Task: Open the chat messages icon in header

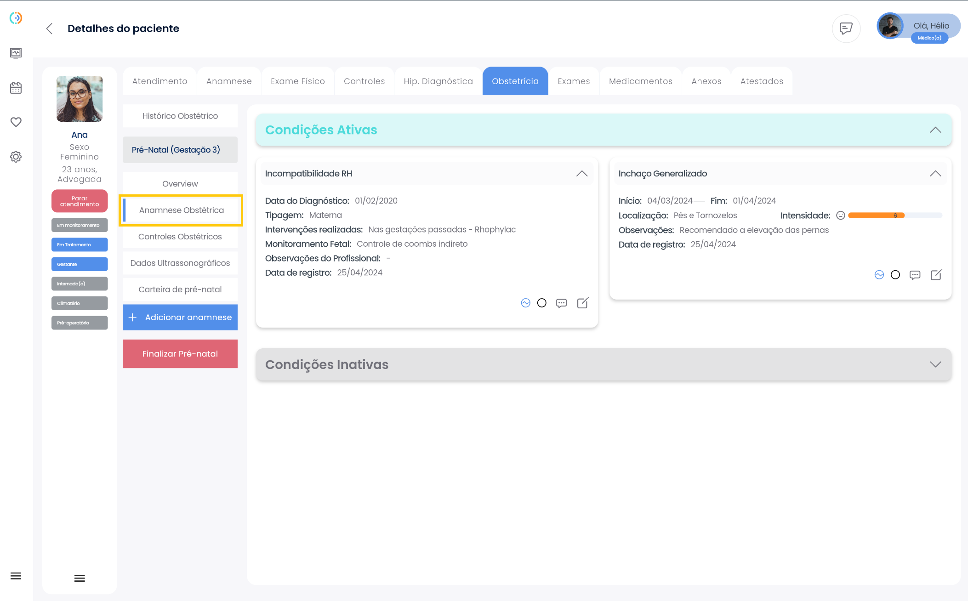Action: (846, 28)
